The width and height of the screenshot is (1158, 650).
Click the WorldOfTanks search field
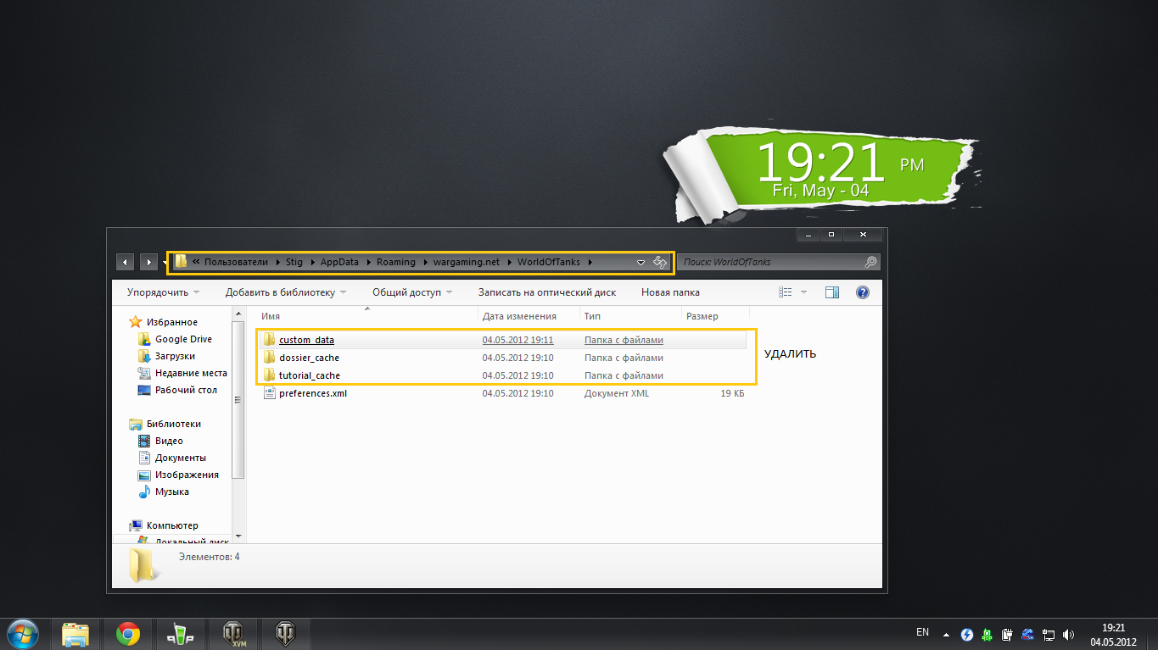pos(770,263)
